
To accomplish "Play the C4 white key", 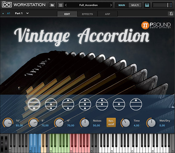I will tap(112, 150).
